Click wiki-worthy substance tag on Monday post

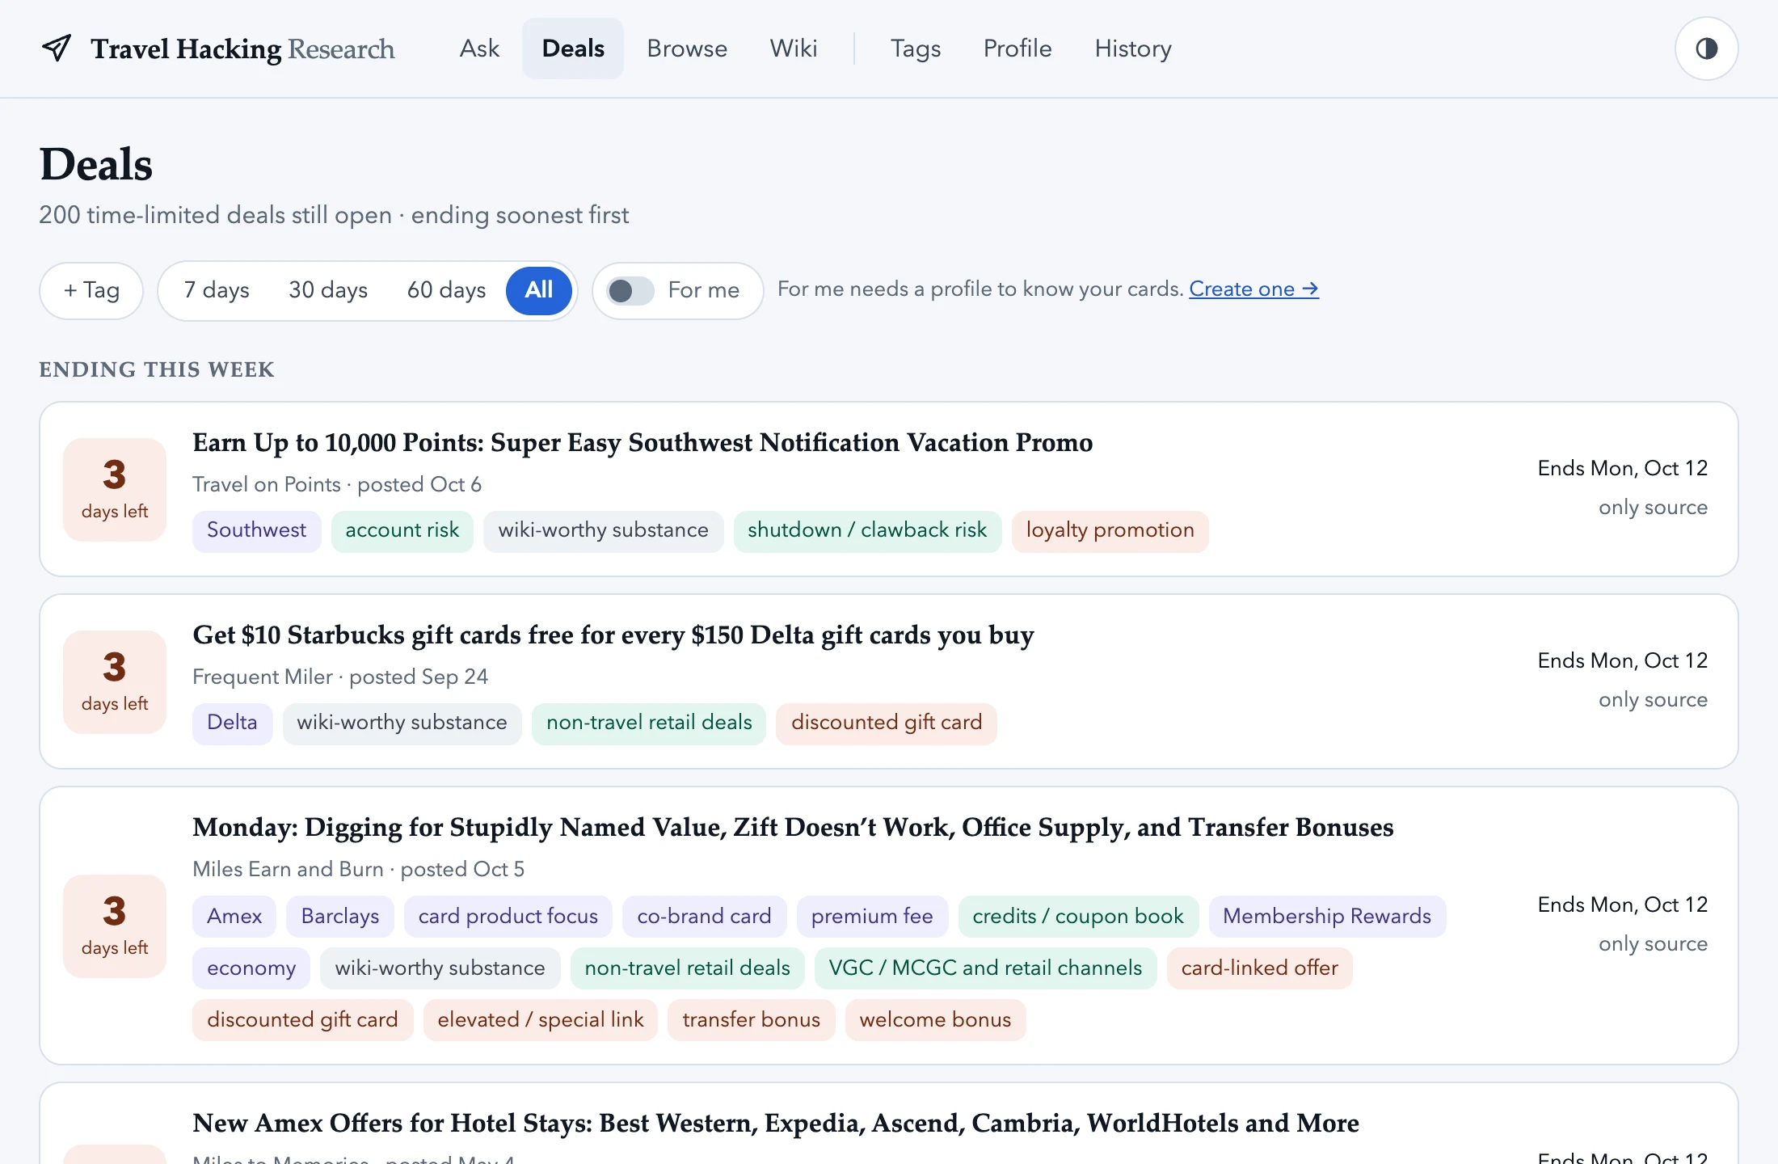(440, 968)
